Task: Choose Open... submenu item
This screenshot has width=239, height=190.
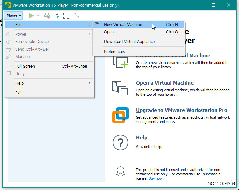Action: click(x=139, y=32)
